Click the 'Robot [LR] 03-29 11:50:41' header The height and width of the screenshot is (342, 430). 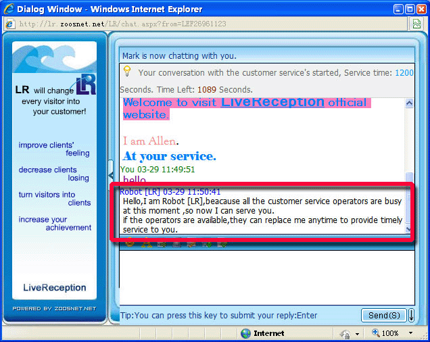(x=170, y=191)
